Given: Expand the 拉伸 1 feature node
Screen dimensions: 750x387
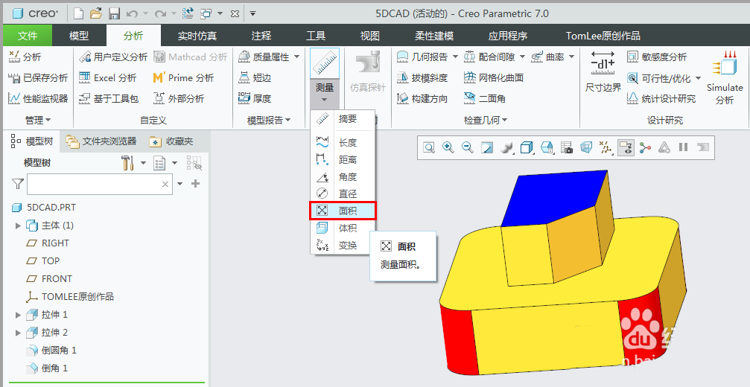Looking at the screenshot, I should pyautogui.click(x=18, y=315).
